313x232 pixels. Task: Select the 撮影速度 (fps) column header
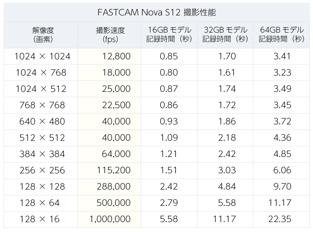coord(110,35)
